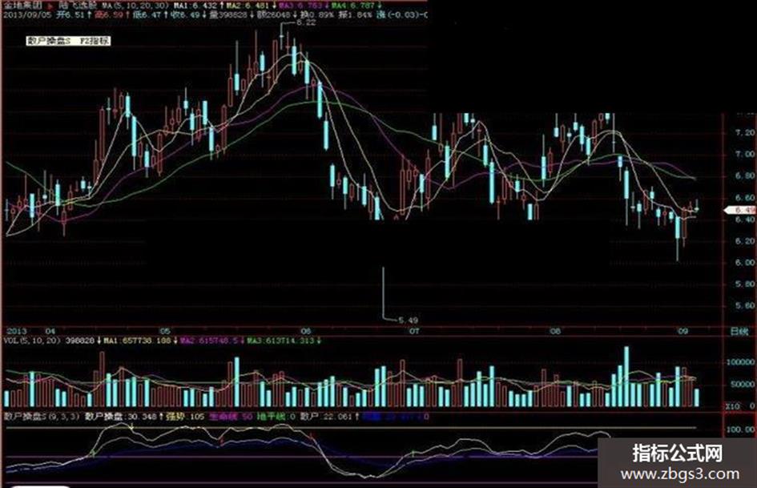This screenshot has height=488, width=757.
Task: Click the 日线 period label
Action: tap(739, 332)
